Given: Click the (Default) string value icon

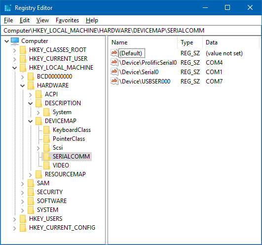Looking at the screenshot, I should [114, 53].
